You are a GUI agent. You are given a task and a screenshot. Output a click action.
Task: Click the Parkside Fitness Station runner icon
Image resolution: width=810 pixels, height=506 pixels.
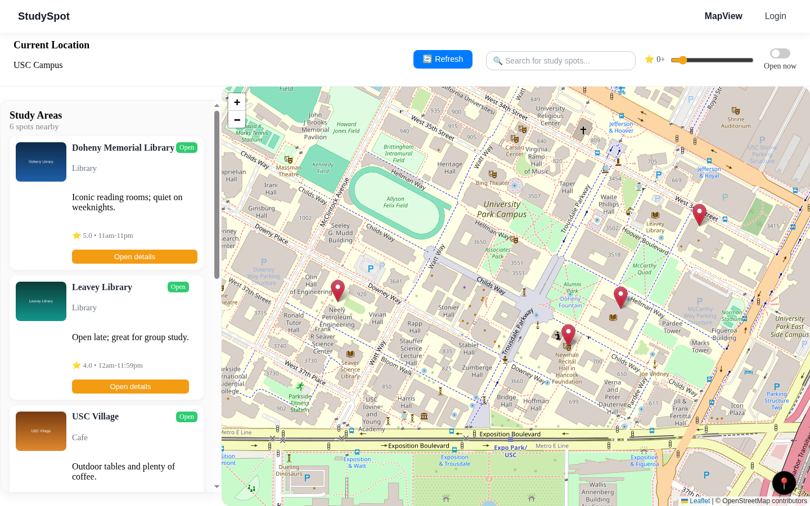pos(300,387)
